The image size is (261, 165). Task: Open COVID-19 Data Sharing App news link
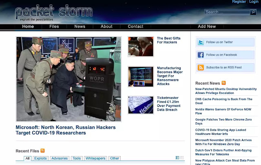(x=221, y=132)
